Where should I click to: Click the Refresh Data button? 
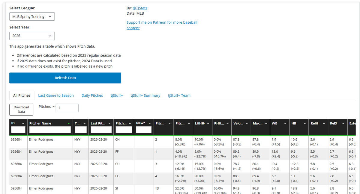coord(65,78)
